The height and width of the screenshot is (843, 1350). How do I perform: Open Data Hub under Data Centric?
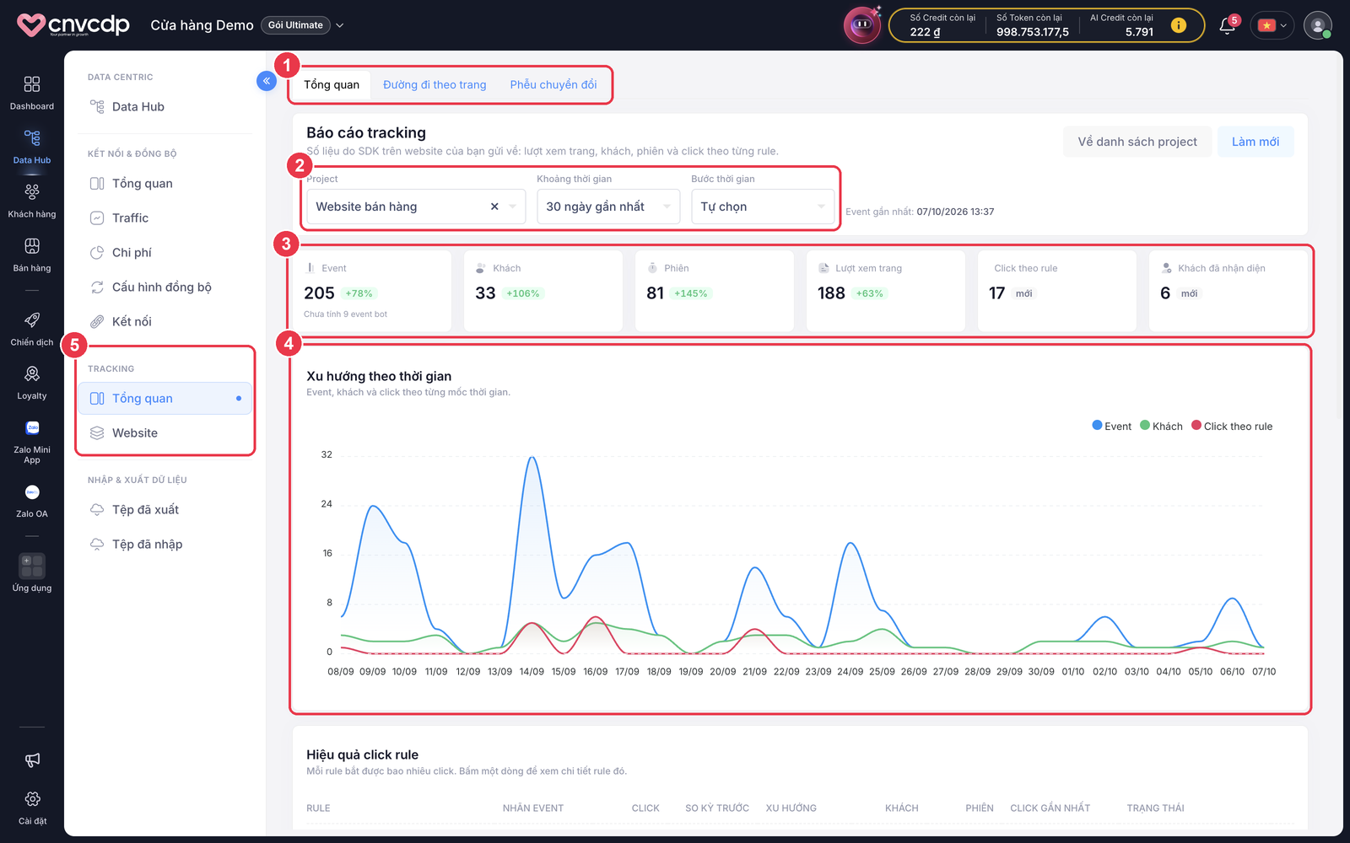[165, 106]
